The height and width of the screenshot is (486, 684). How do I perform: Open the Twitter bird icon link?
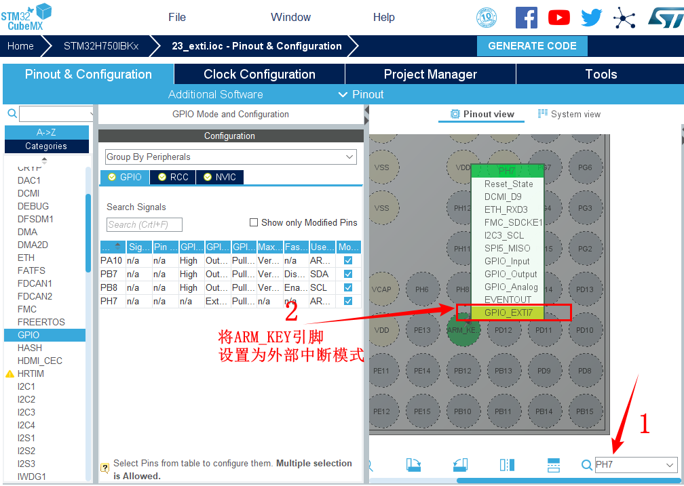pos(591,18)
